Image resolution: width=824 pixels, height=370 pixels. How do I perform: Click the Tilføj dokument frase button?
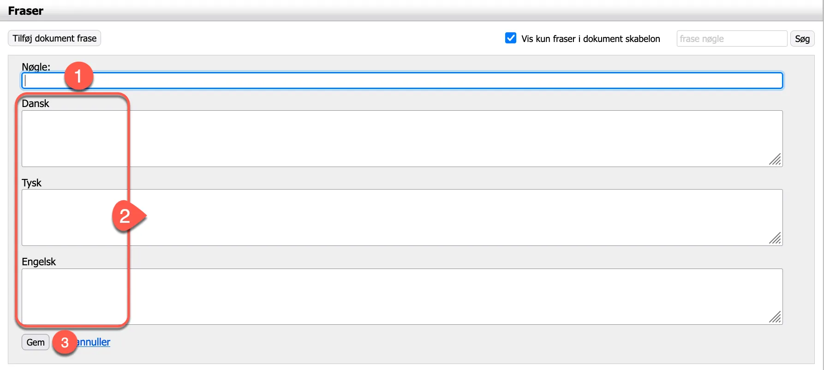[x=54, y=38]
